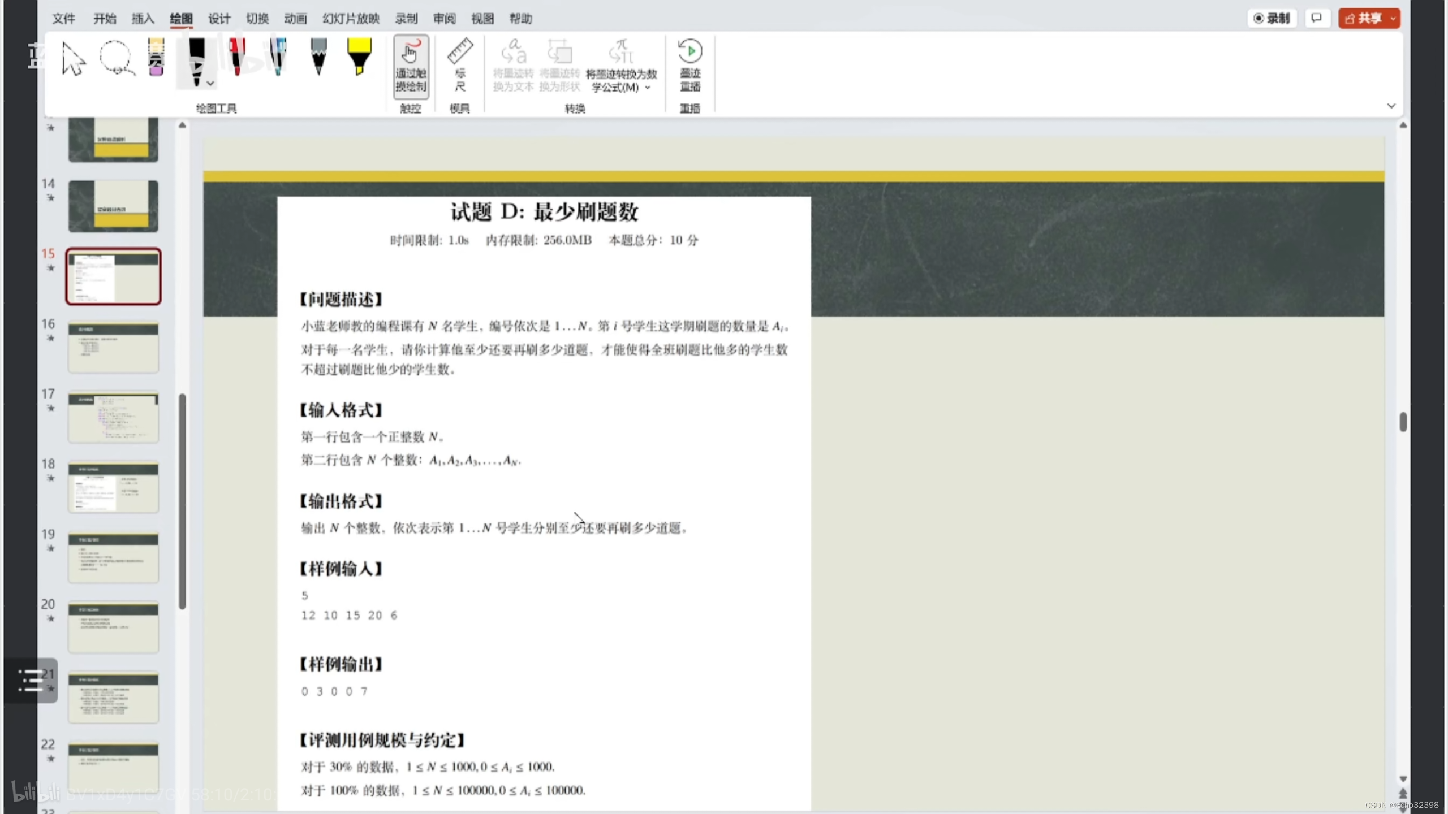
Task: Select slide 18 thumbnail
Action: tap(113, 487)
